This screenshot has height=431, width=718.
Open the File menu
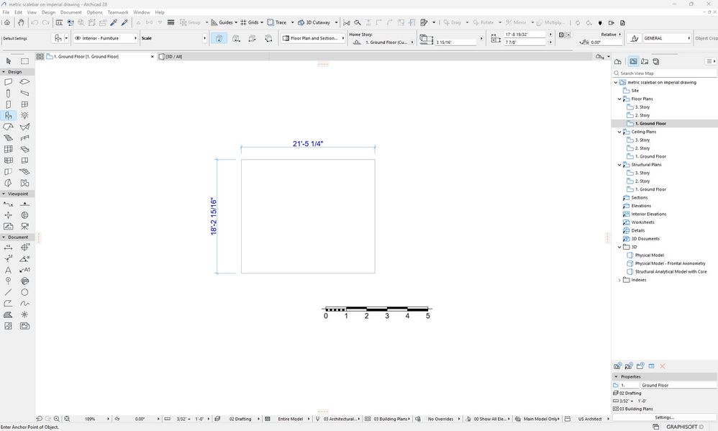tap(6, 12)
